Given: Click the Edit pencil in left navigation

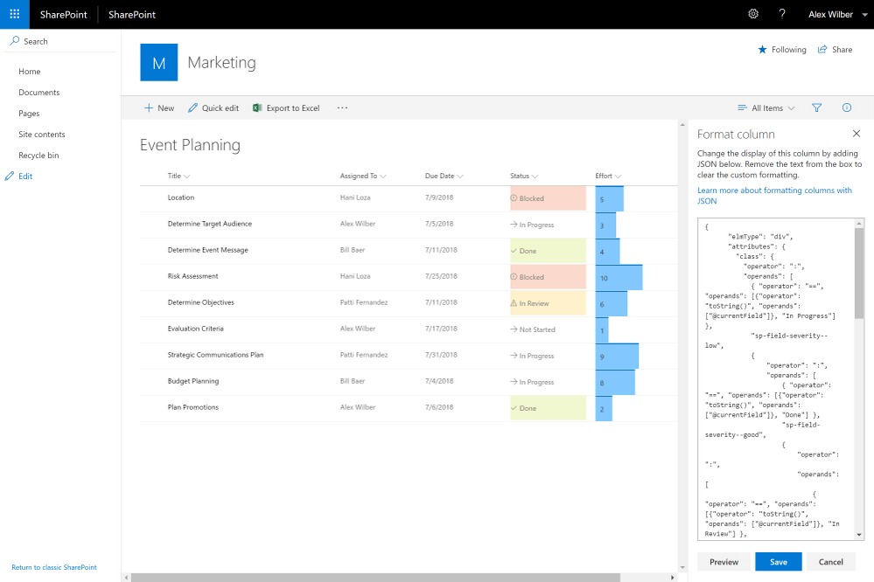Looking at the screenshot, I should 9,176.
